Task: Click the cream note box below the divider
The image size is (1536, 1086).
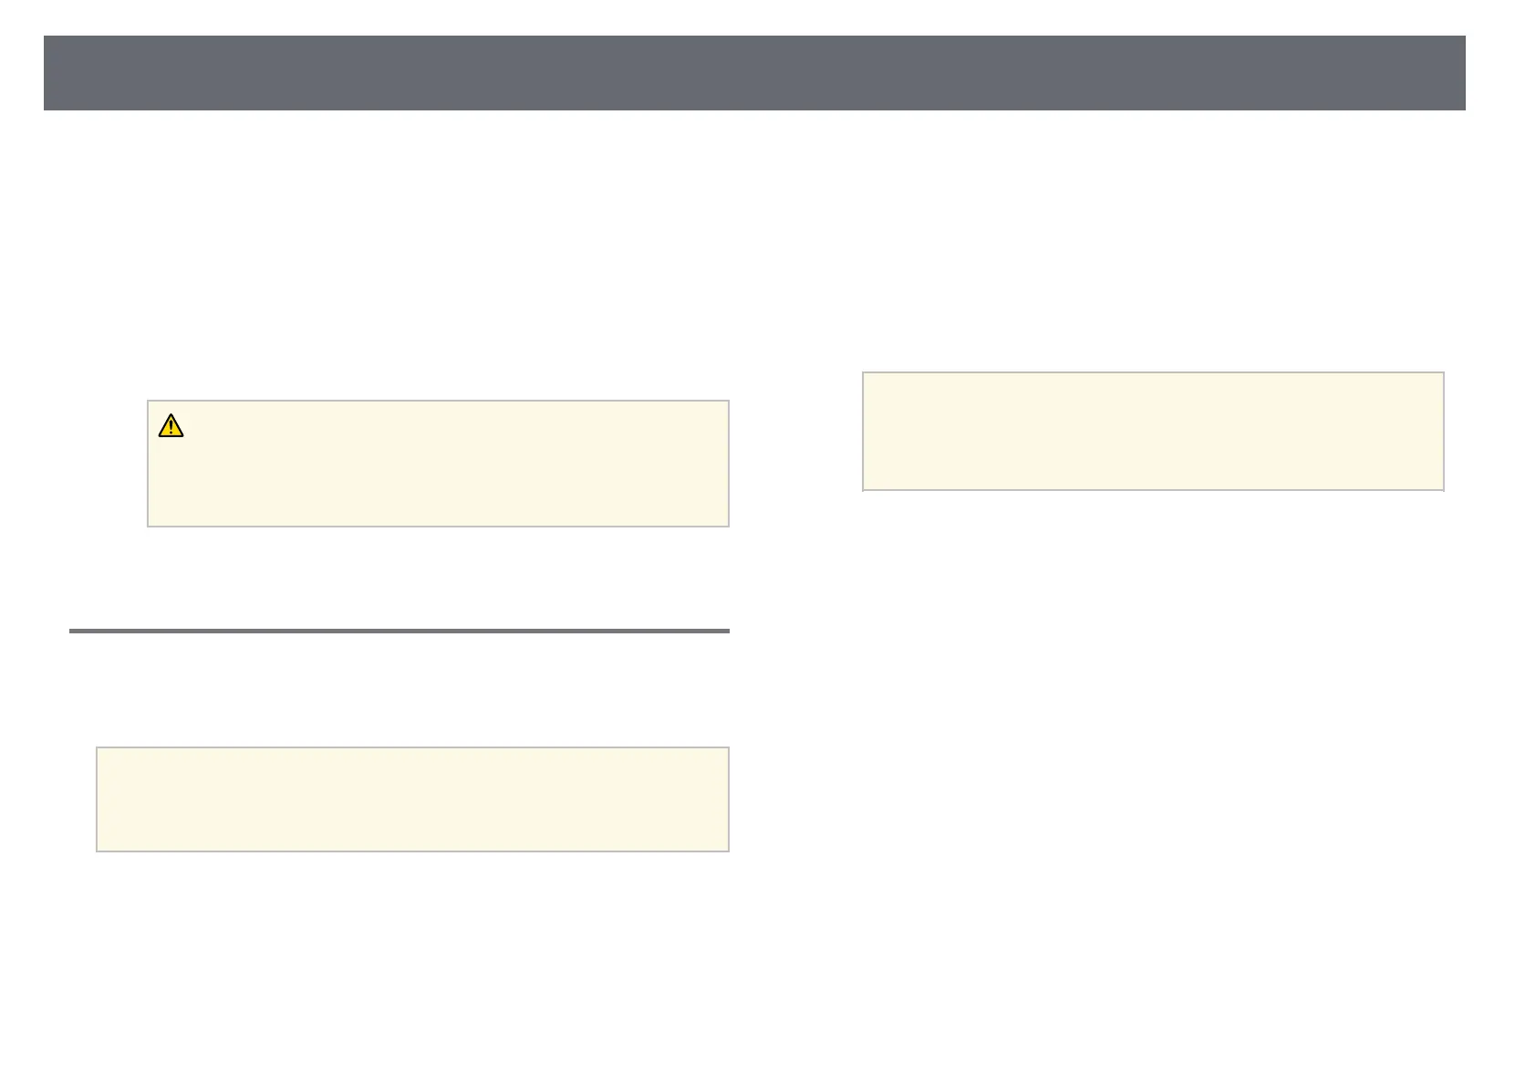Action: tap(412, 799)
